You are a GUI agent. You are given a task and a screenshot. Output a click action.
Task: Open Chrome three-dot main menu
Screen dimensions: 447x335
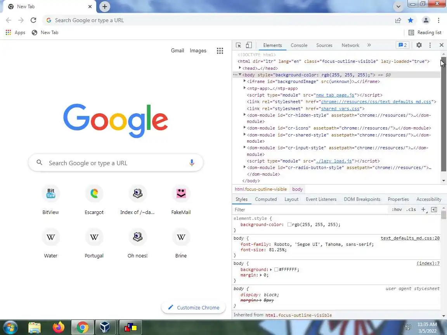pos(438,20)
